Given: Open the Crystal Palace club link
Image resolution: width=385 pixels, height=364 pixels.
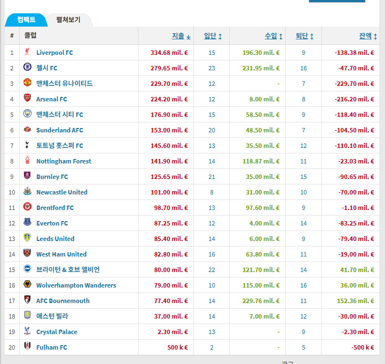Looking at the screenshot, I should pyautogui.click(x=57, y=332).
